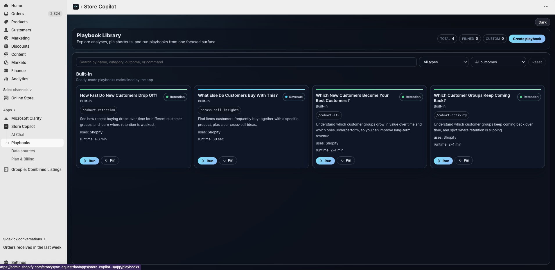
Task: Click the Products tag icon
Action: pyautogui.click(x=6, y=22)
